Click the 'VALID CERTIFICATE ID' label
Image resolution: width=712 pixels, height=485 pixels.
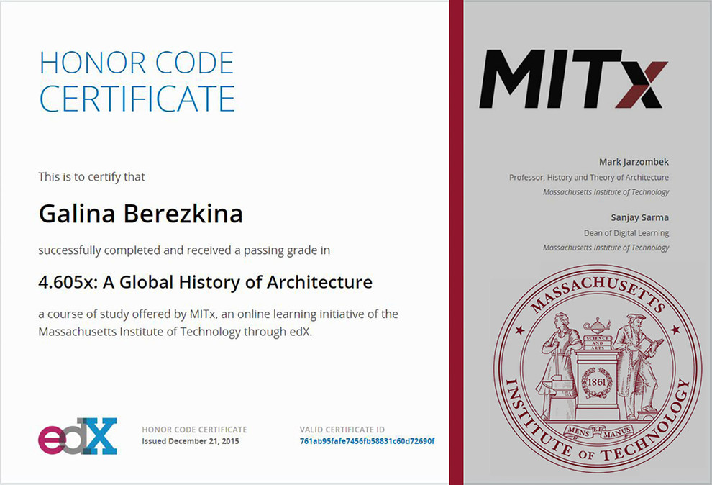point(342,430)
